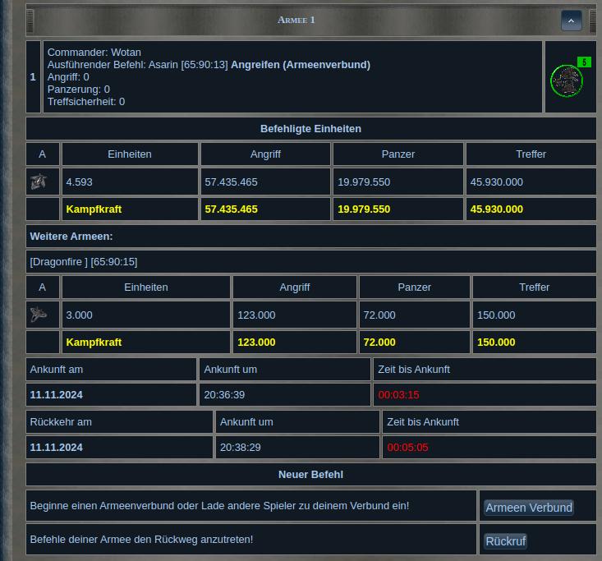602x561 pixels.
Task: Click the commander Wotan portrait icon
Action: [565, 80]
